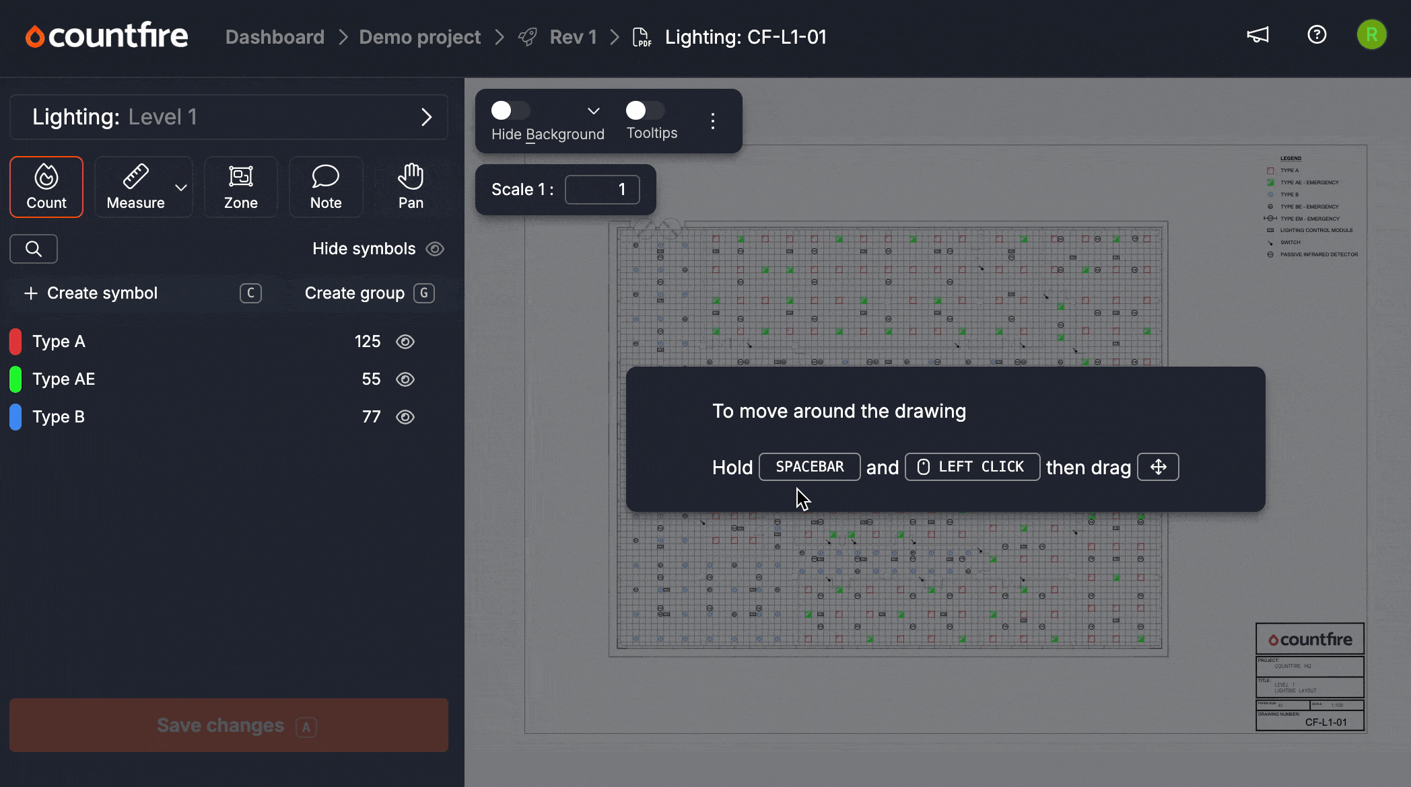The width and height of the screenshot is (1411, 787).
Task: Activate the Zone tool
Action: [x=240, y=187]
